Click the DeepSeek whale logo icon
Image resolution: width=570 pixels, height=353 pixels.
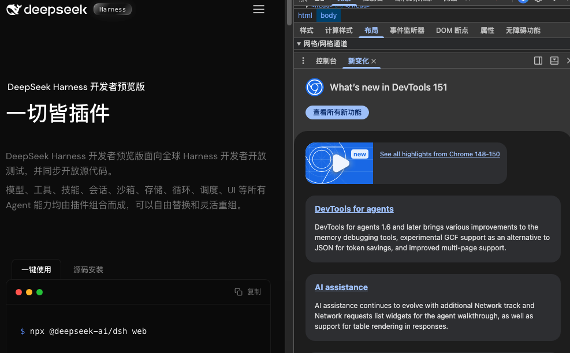pyautogui.click(x=14, y=9)
